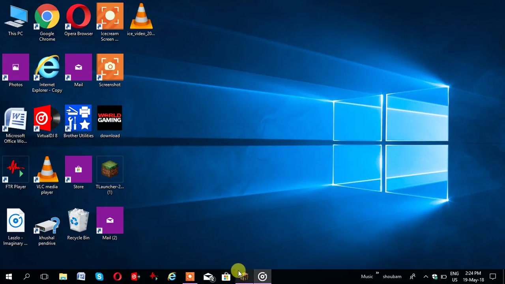
Task: Launch FTR Player desktop shortcut
Action: click(16, 173)
